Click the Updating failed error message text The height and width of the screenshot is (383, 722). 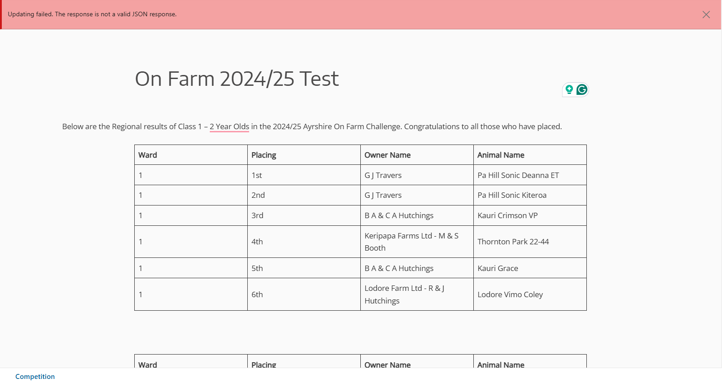pyautogui.click(x=92, y=14)
